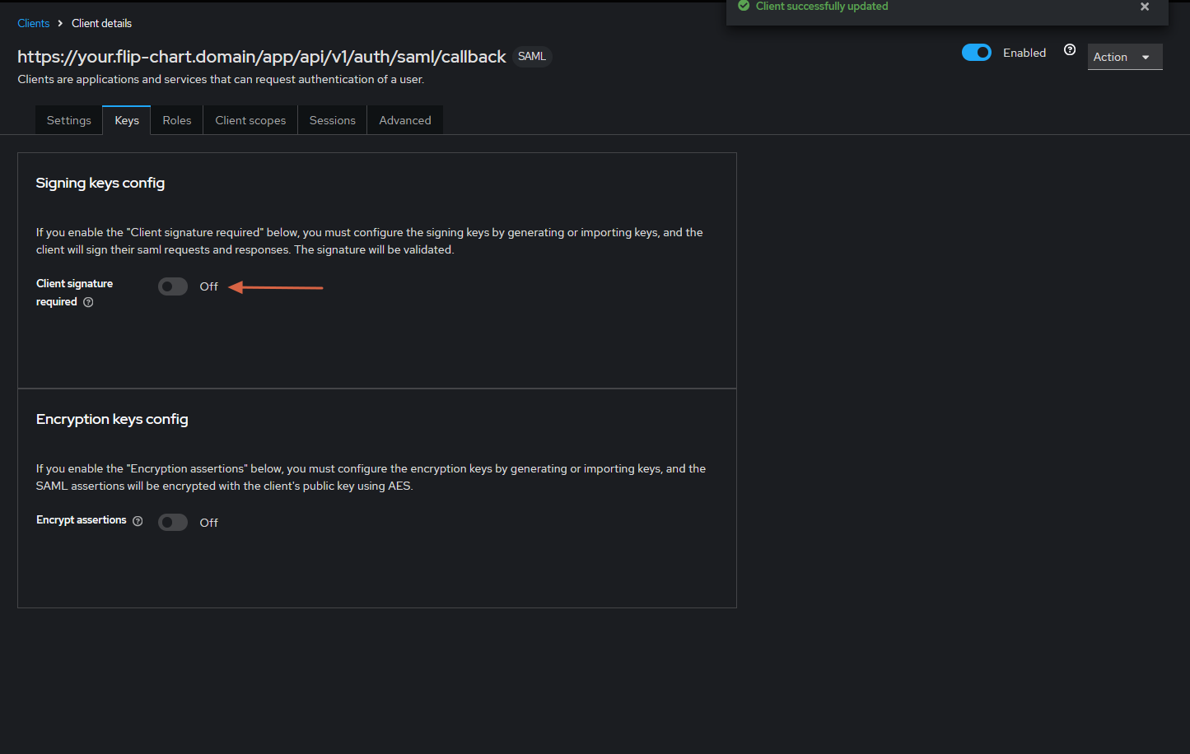Click the Encrypt assertions label
The image size is (1190, 754).
[x=82, y=520]
